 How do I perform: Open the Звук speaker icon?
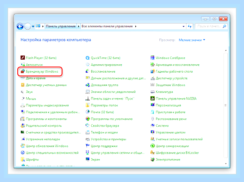[23, 92]
